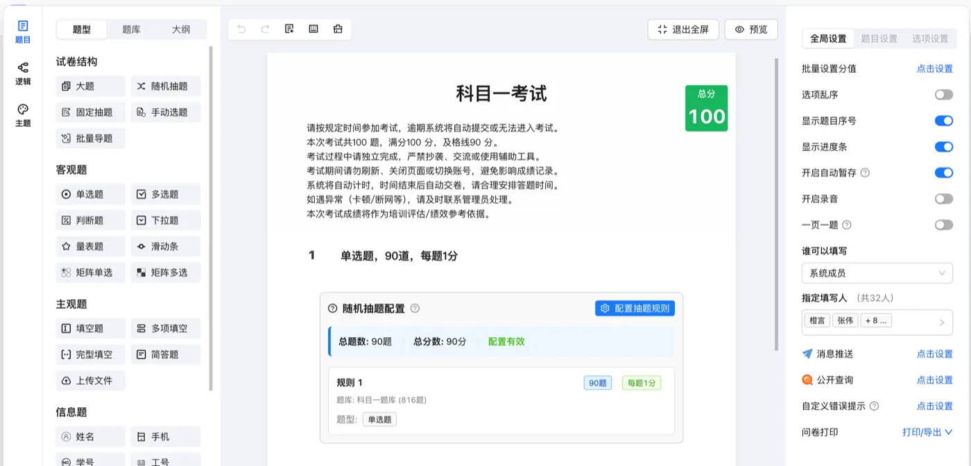Turn off 显示进度条 switch

(x=943, y=147)
